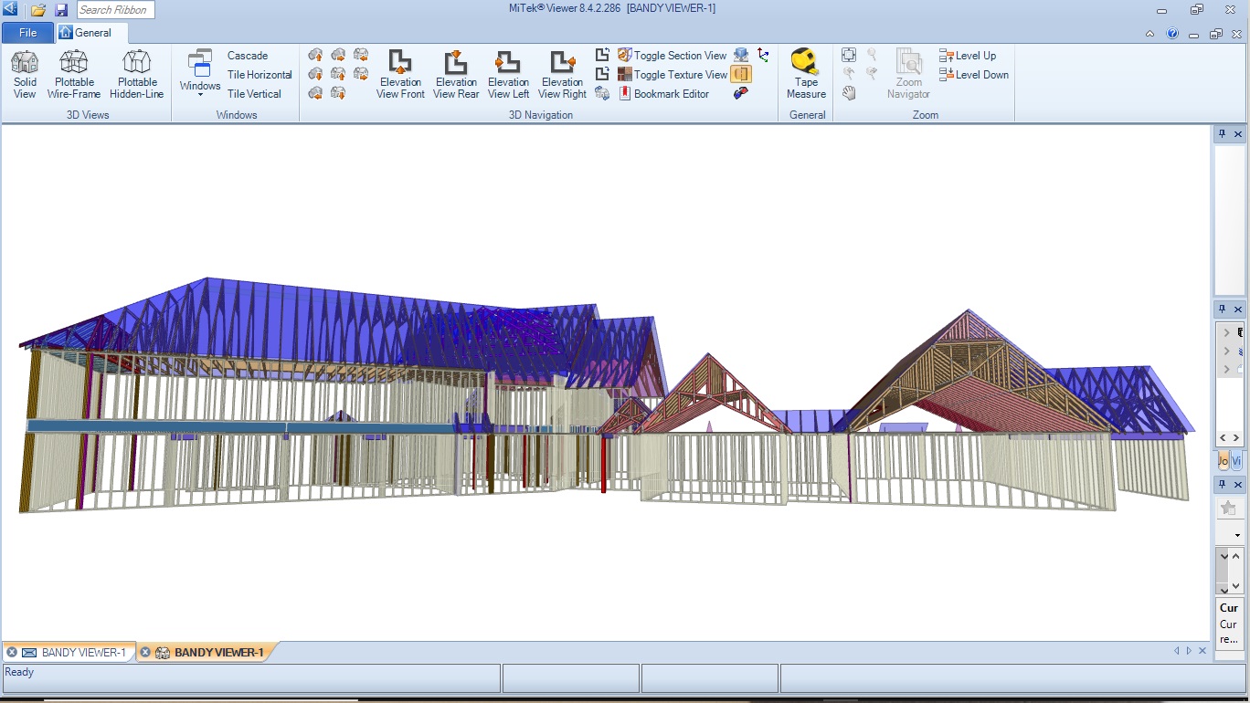
Task: Switch to the first BANDY VIEWER-1 document tab
Action: [75, 653]
